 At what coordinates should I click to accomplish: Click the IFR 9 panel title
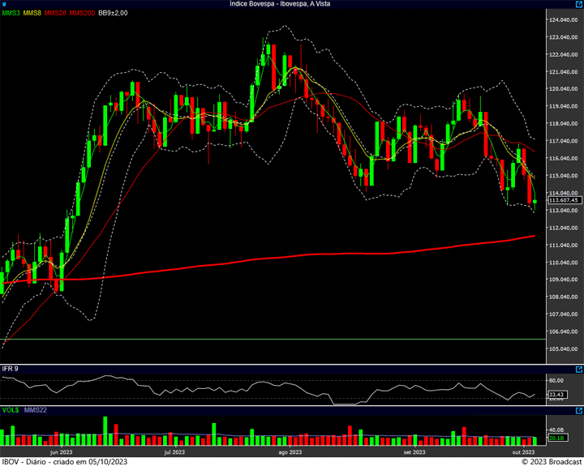tap(11, 369)
